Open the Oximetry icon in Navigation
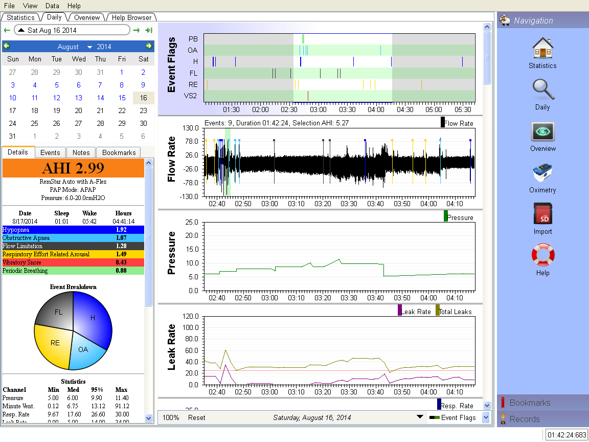 click(542, 173)
